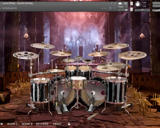Go to the next instrument with the right arrow
The width and height of the screenshot is (160, 128).
pyautogui.click(x=115, y=4)
